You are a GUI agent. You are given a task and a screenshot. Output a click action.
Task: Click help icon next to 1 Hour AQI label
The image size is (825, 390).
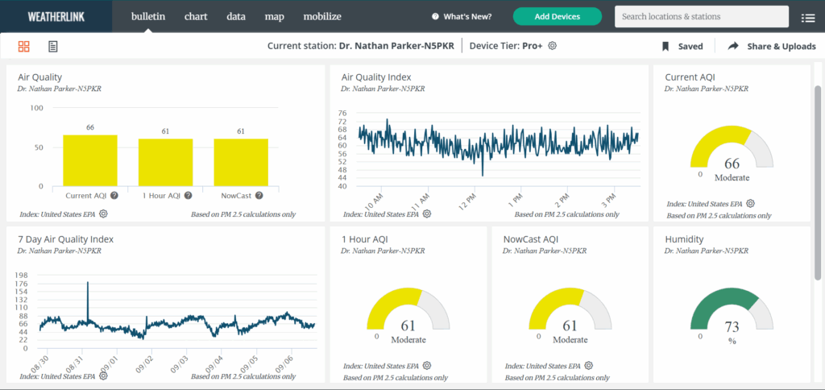188,195
